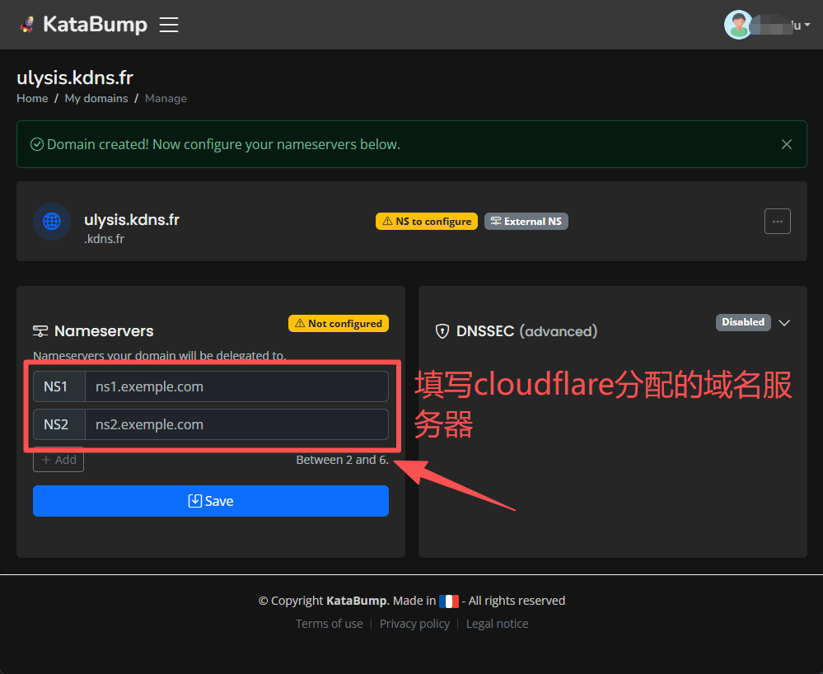Click the KataBump rocket logo icon
The width and height of the screenshot is (823, 674).
pyautogui.click(x=26, y=24)
